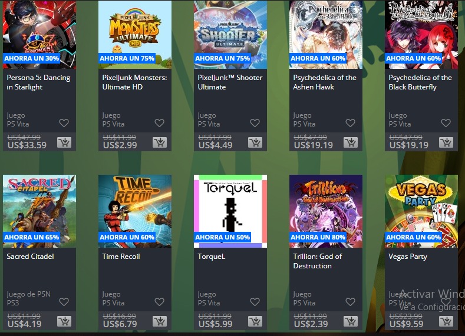Open the Sacred Citadel title link
465x336 pixels.
30,257
